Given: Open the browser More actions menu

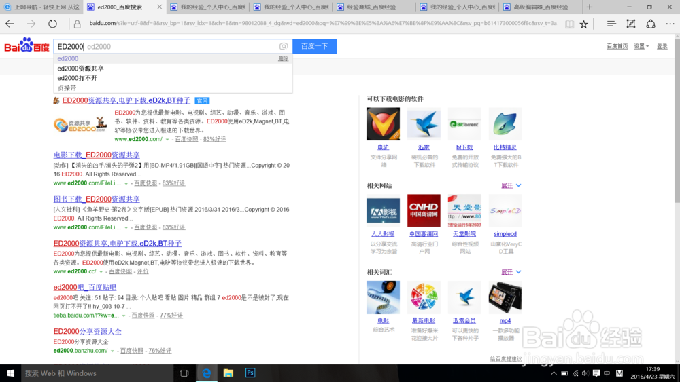Looking at the screenshot, I should 670,24.
